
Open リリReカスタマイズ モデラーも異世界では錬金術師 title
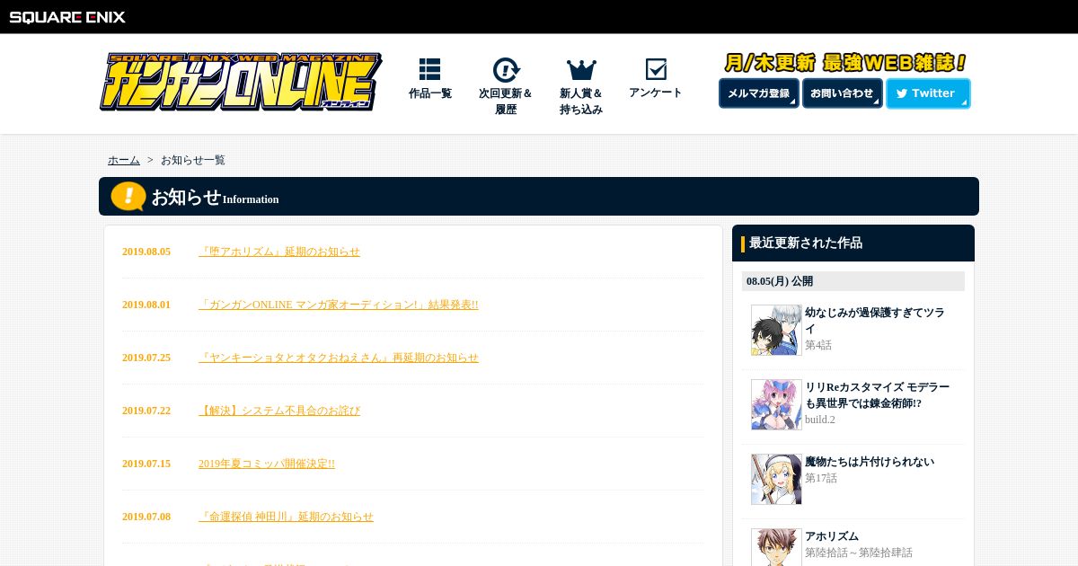pos(877,395)
